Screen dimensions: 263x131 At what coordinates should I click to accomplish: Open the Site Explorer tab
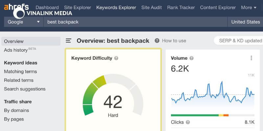[78, 8]
